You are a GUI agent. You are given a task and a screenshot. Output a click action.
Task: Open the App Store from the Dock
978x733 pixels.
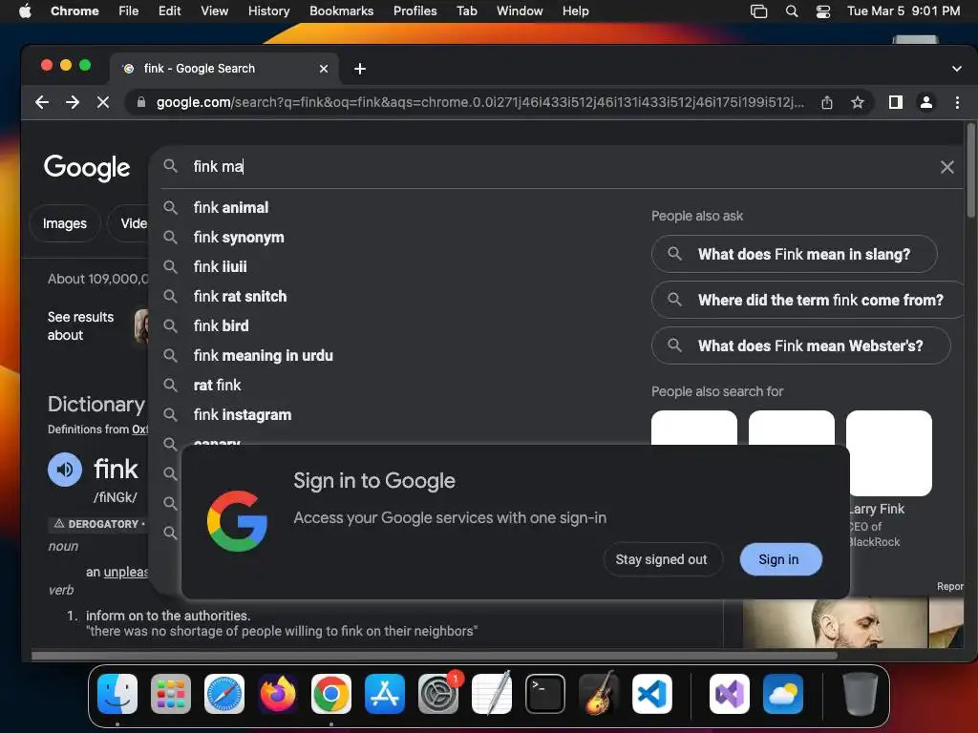coord(385,694)
